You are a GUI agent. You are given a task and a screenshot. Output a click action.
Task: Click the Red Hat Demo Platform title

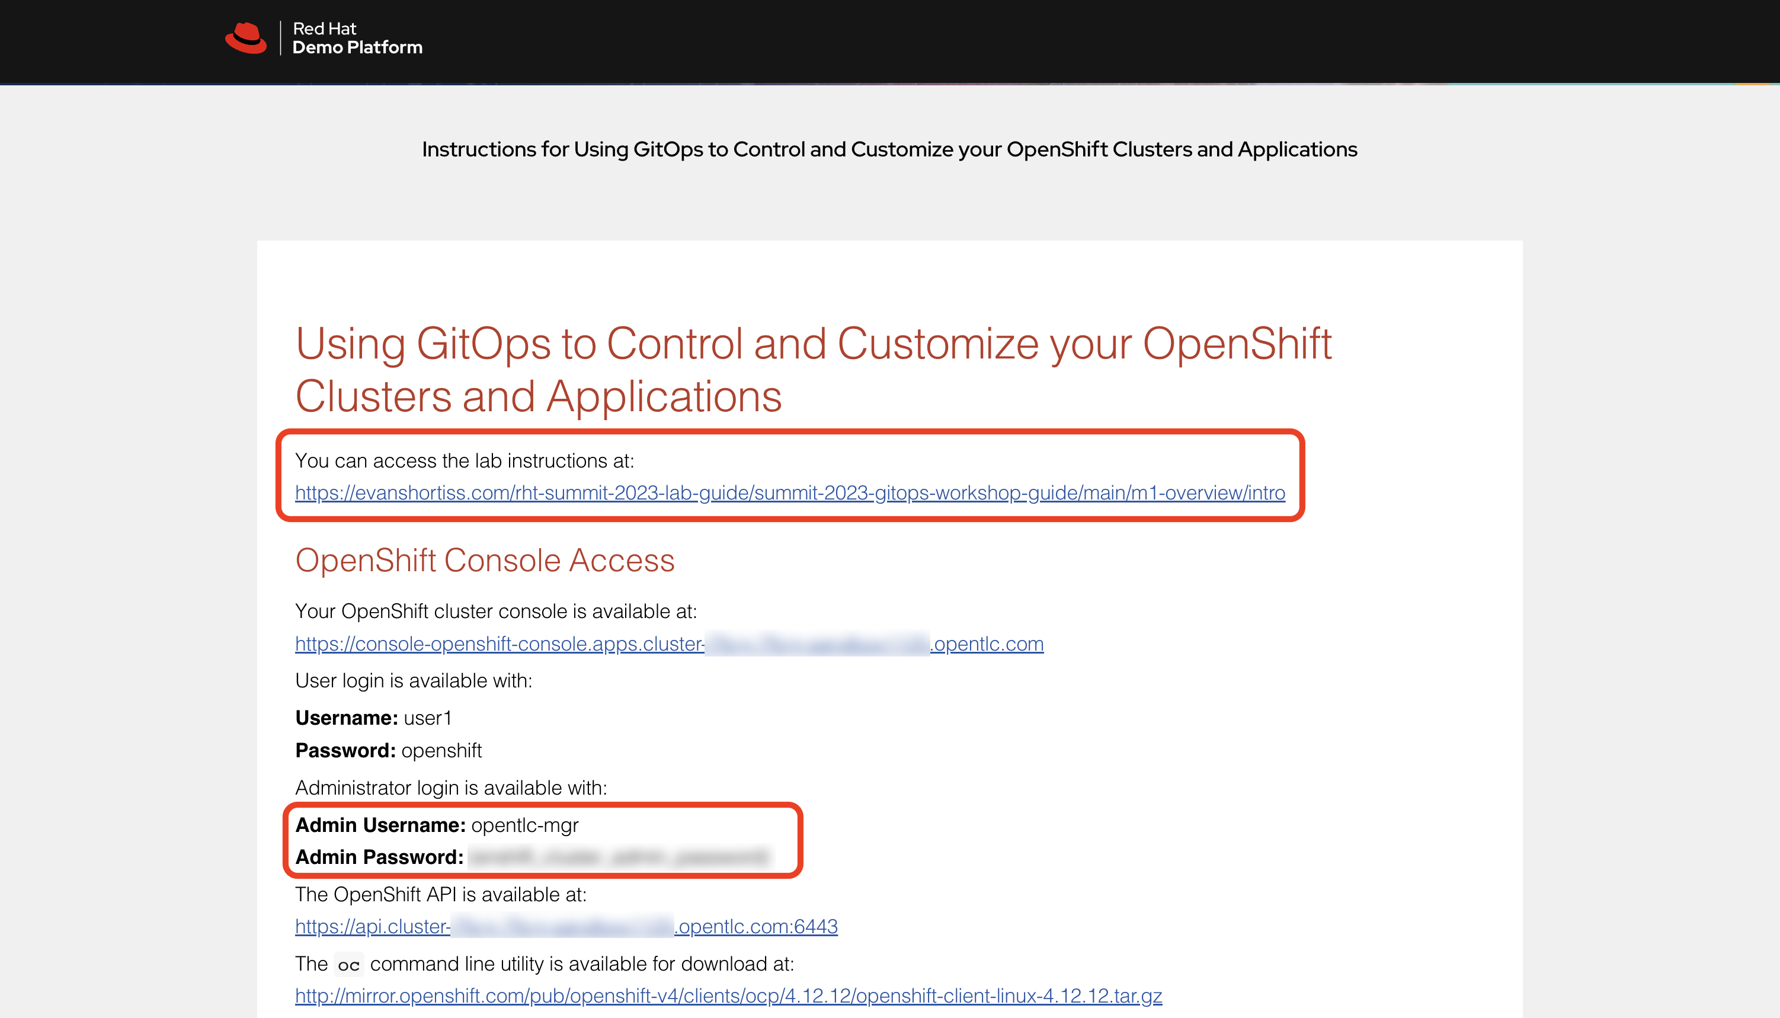[357, 38]
